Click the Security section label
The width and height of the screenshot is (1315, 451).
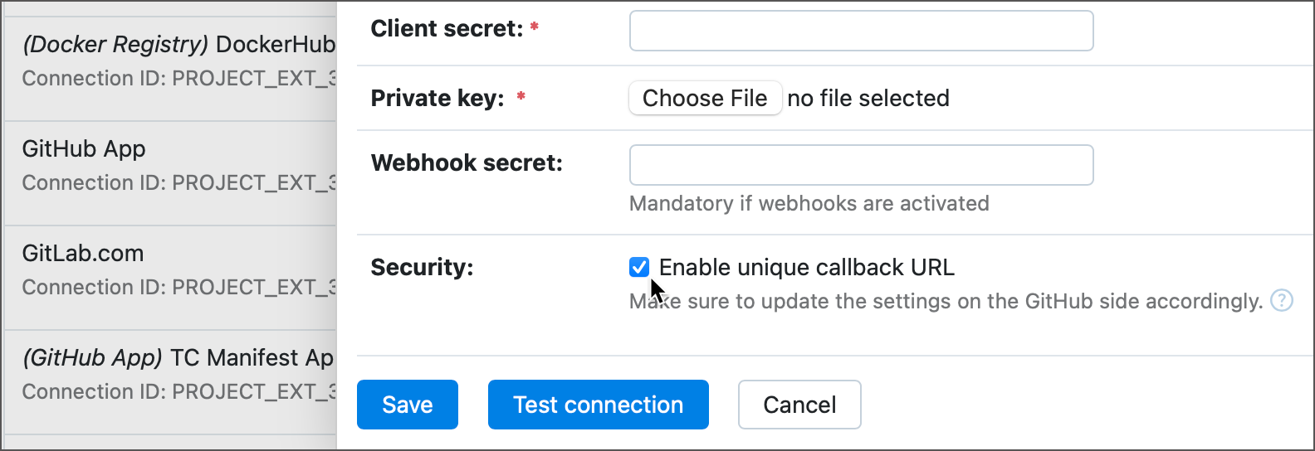coord(422,267)
